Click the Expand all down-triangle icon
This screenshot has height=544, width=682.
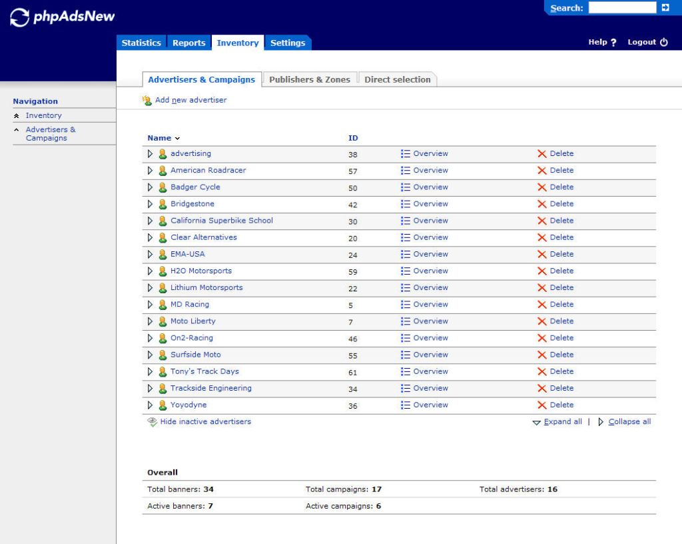coord(536,422)
